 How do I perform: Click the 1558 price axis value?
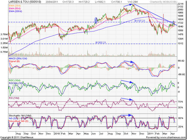tap(180, 30)
